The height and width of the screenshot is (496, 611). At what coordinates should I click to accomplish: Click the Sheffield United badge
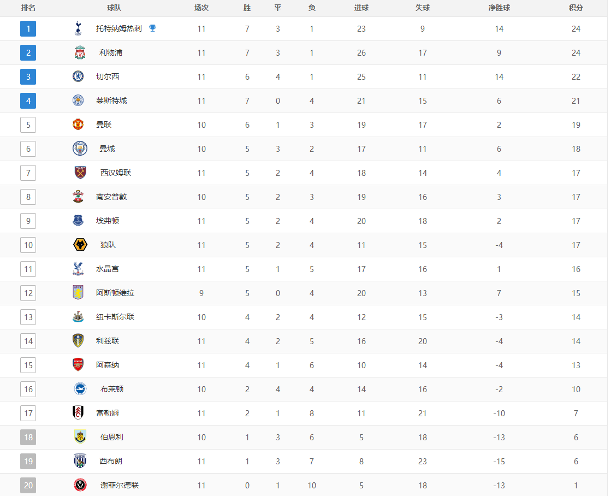coord(80,485)
